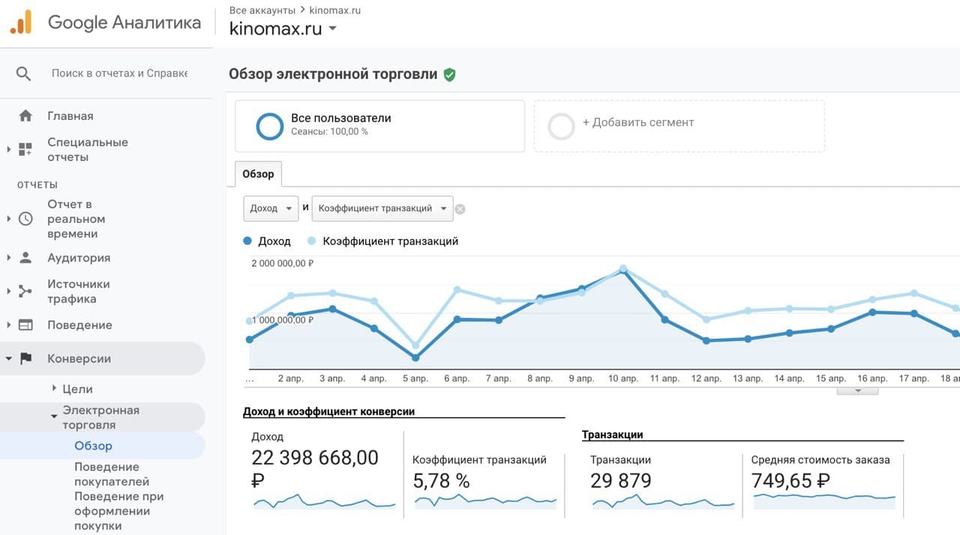960x535 pixels.
Task: Open Главная in the sidebar
Action: [x=70, y=116]
